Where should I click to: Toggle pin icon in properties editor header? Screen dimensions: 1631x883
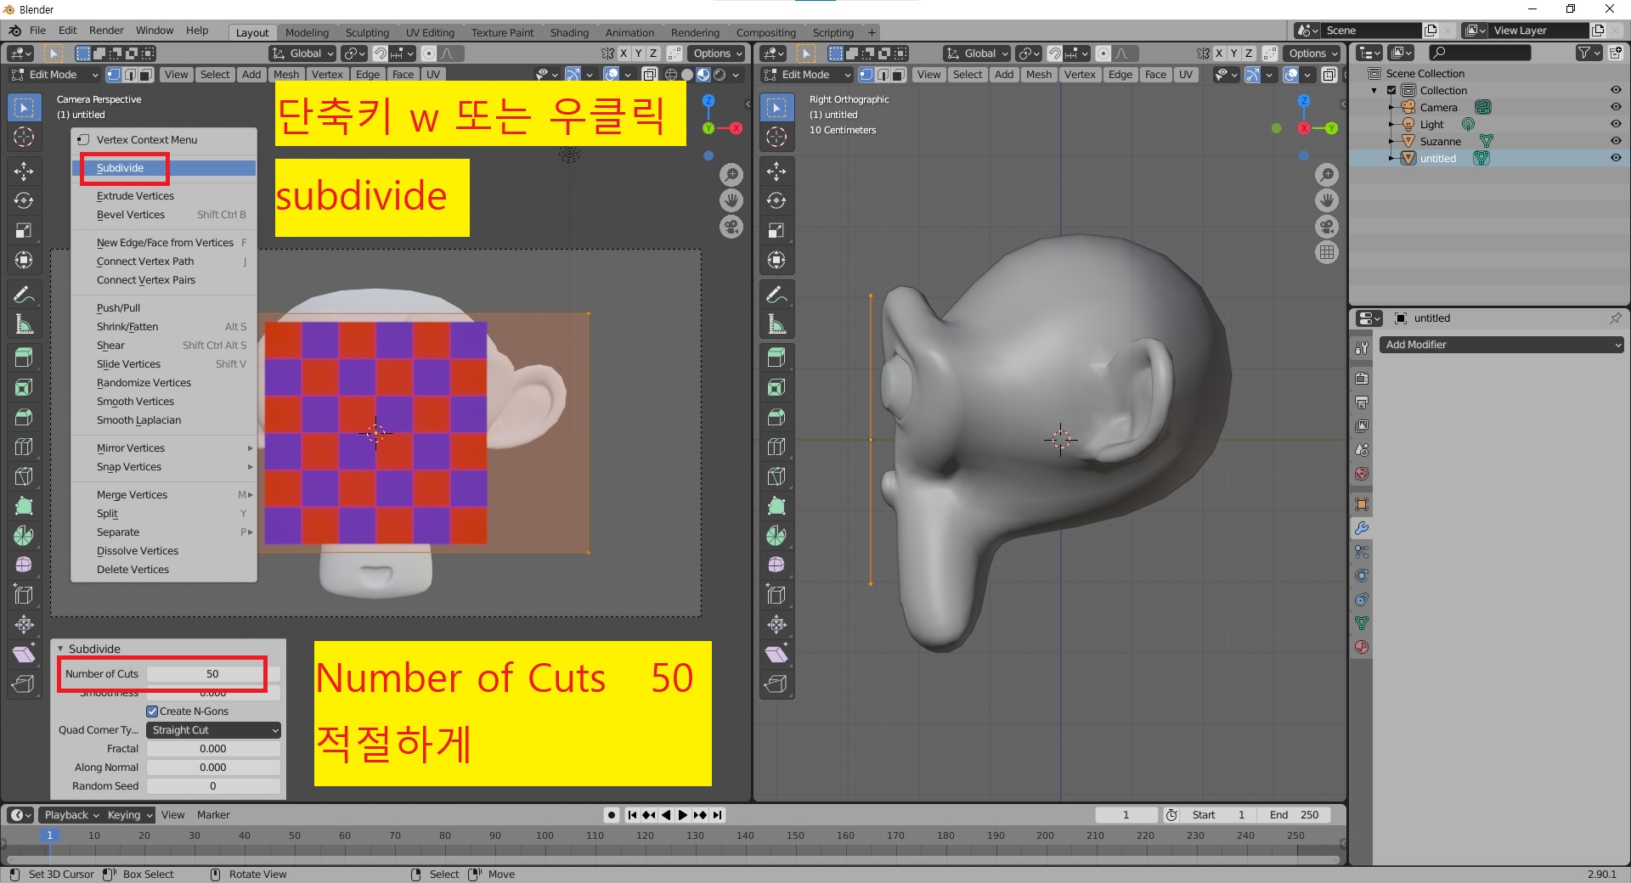pyautogui.click(x=1615, y=318)
